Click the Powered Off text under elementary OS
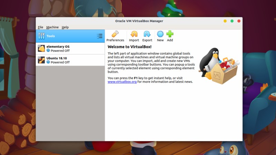The image size is (276, 155). coord(60,51)
